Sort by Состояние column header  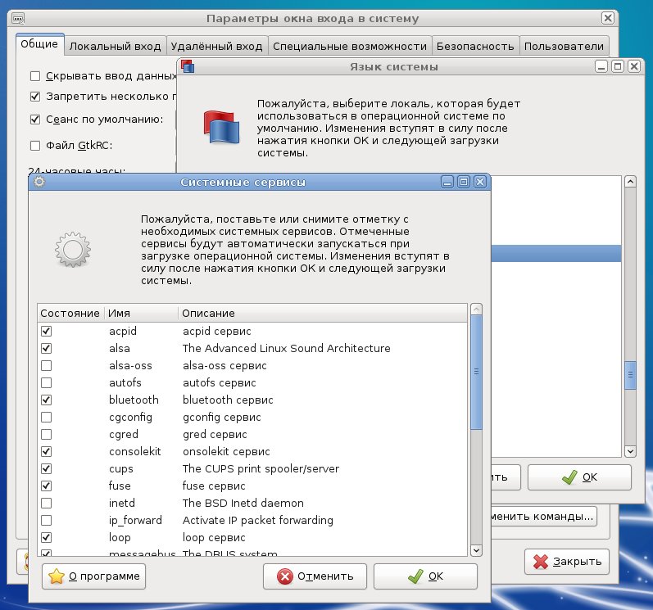point(70,313)
